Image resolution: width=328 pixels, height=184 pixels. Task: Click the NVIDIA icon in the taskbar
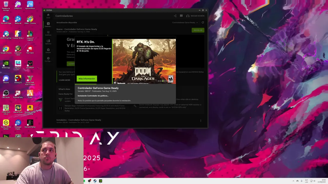point(100,181)
